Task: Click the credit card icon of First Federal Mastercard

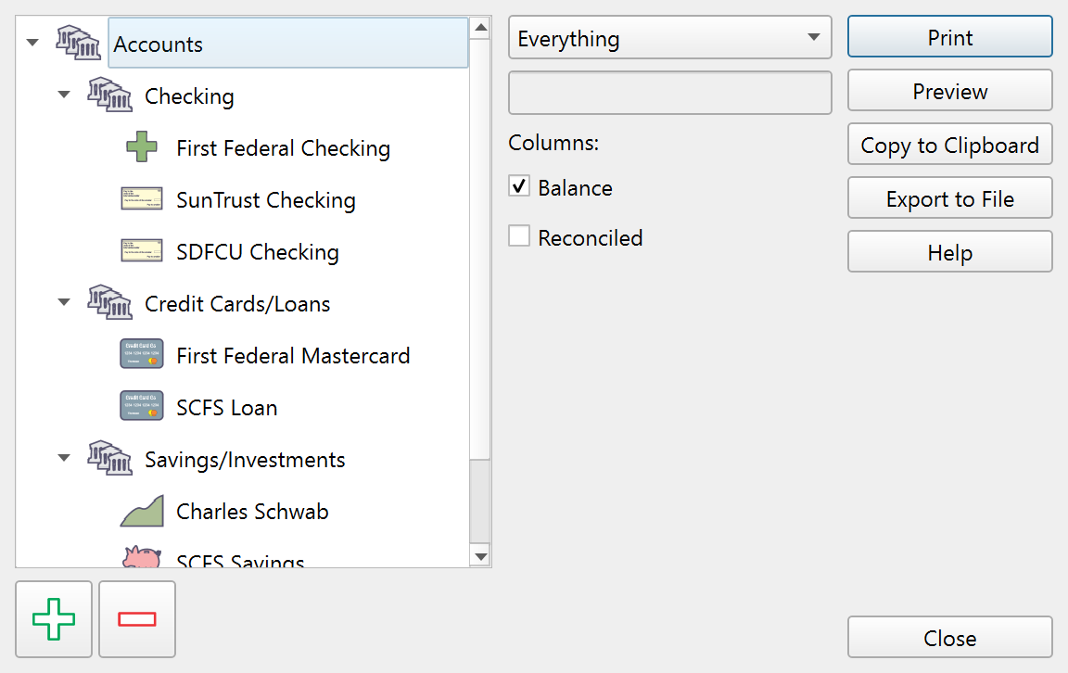Action: pyautogui.click(x=142, y=353)
